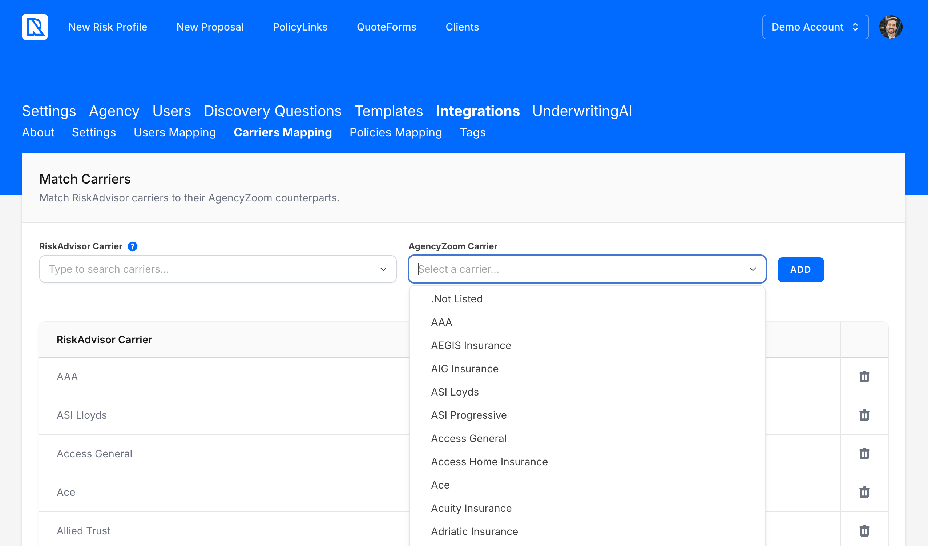Delete the Allied Trust mapping row
This screenshot has width=928, height=546.
tap(864, 530)
